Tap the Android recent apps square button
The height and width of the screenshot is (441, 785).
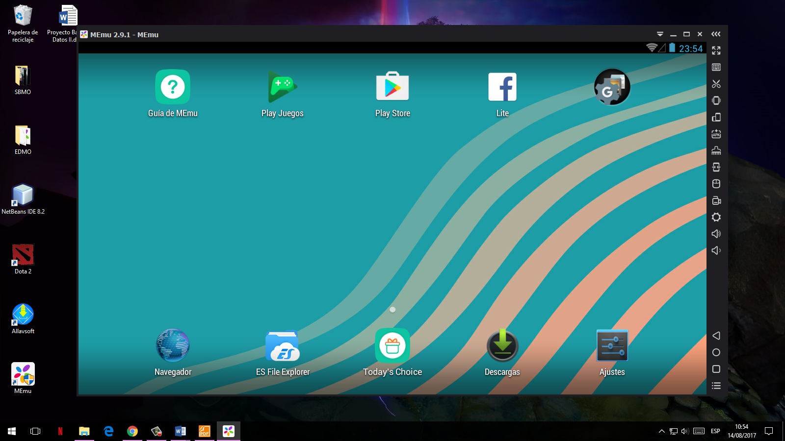pyautogui.click(x=716, y=369)
